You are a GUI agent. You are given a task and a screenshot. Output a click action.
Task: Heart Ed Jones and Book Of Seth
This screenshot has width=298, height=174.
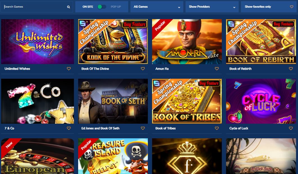[x=143, y=128]
